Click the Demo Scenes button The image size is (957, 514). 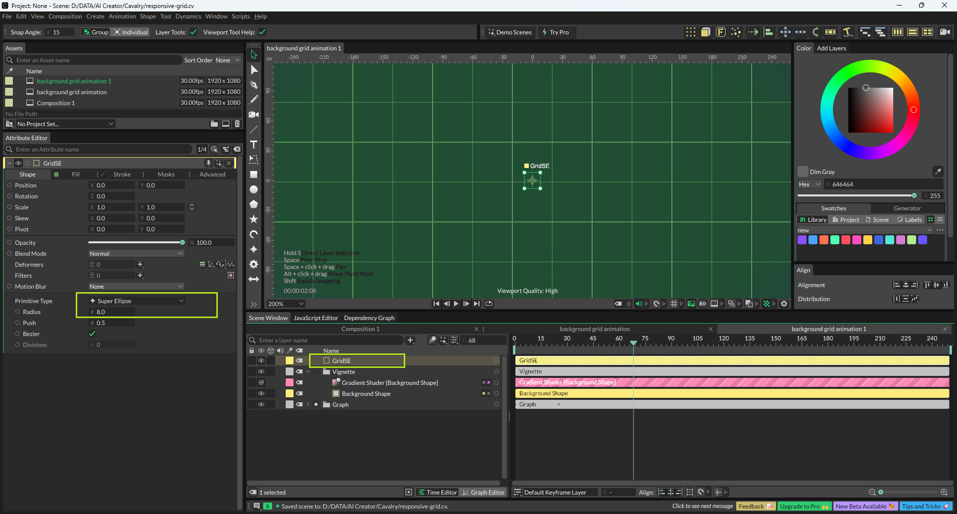coord(510,32)
